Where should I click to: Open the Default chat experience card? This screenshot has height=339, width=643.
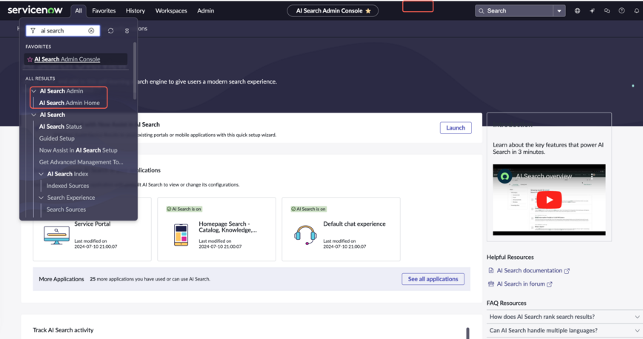pos(341,229)
